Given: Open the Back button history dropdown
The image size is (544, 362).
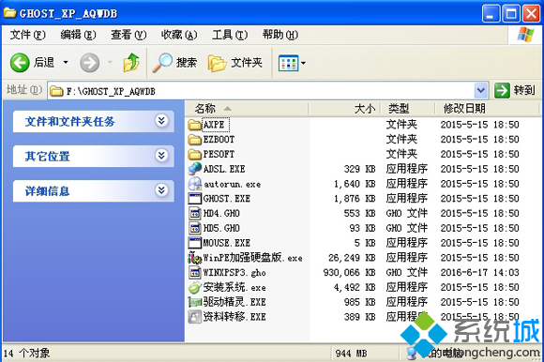Looking at the screenshot, I should click(66, 63).
